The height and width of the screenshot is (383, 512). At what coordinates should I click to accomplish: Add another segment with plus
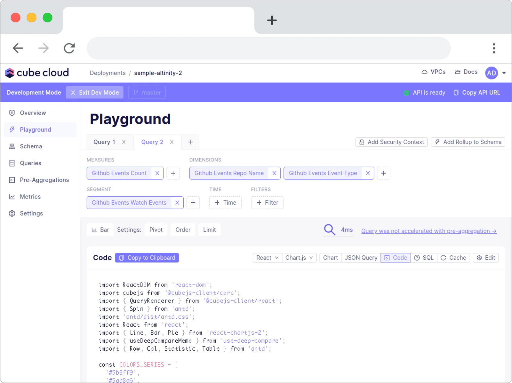(x=193, y=203)
